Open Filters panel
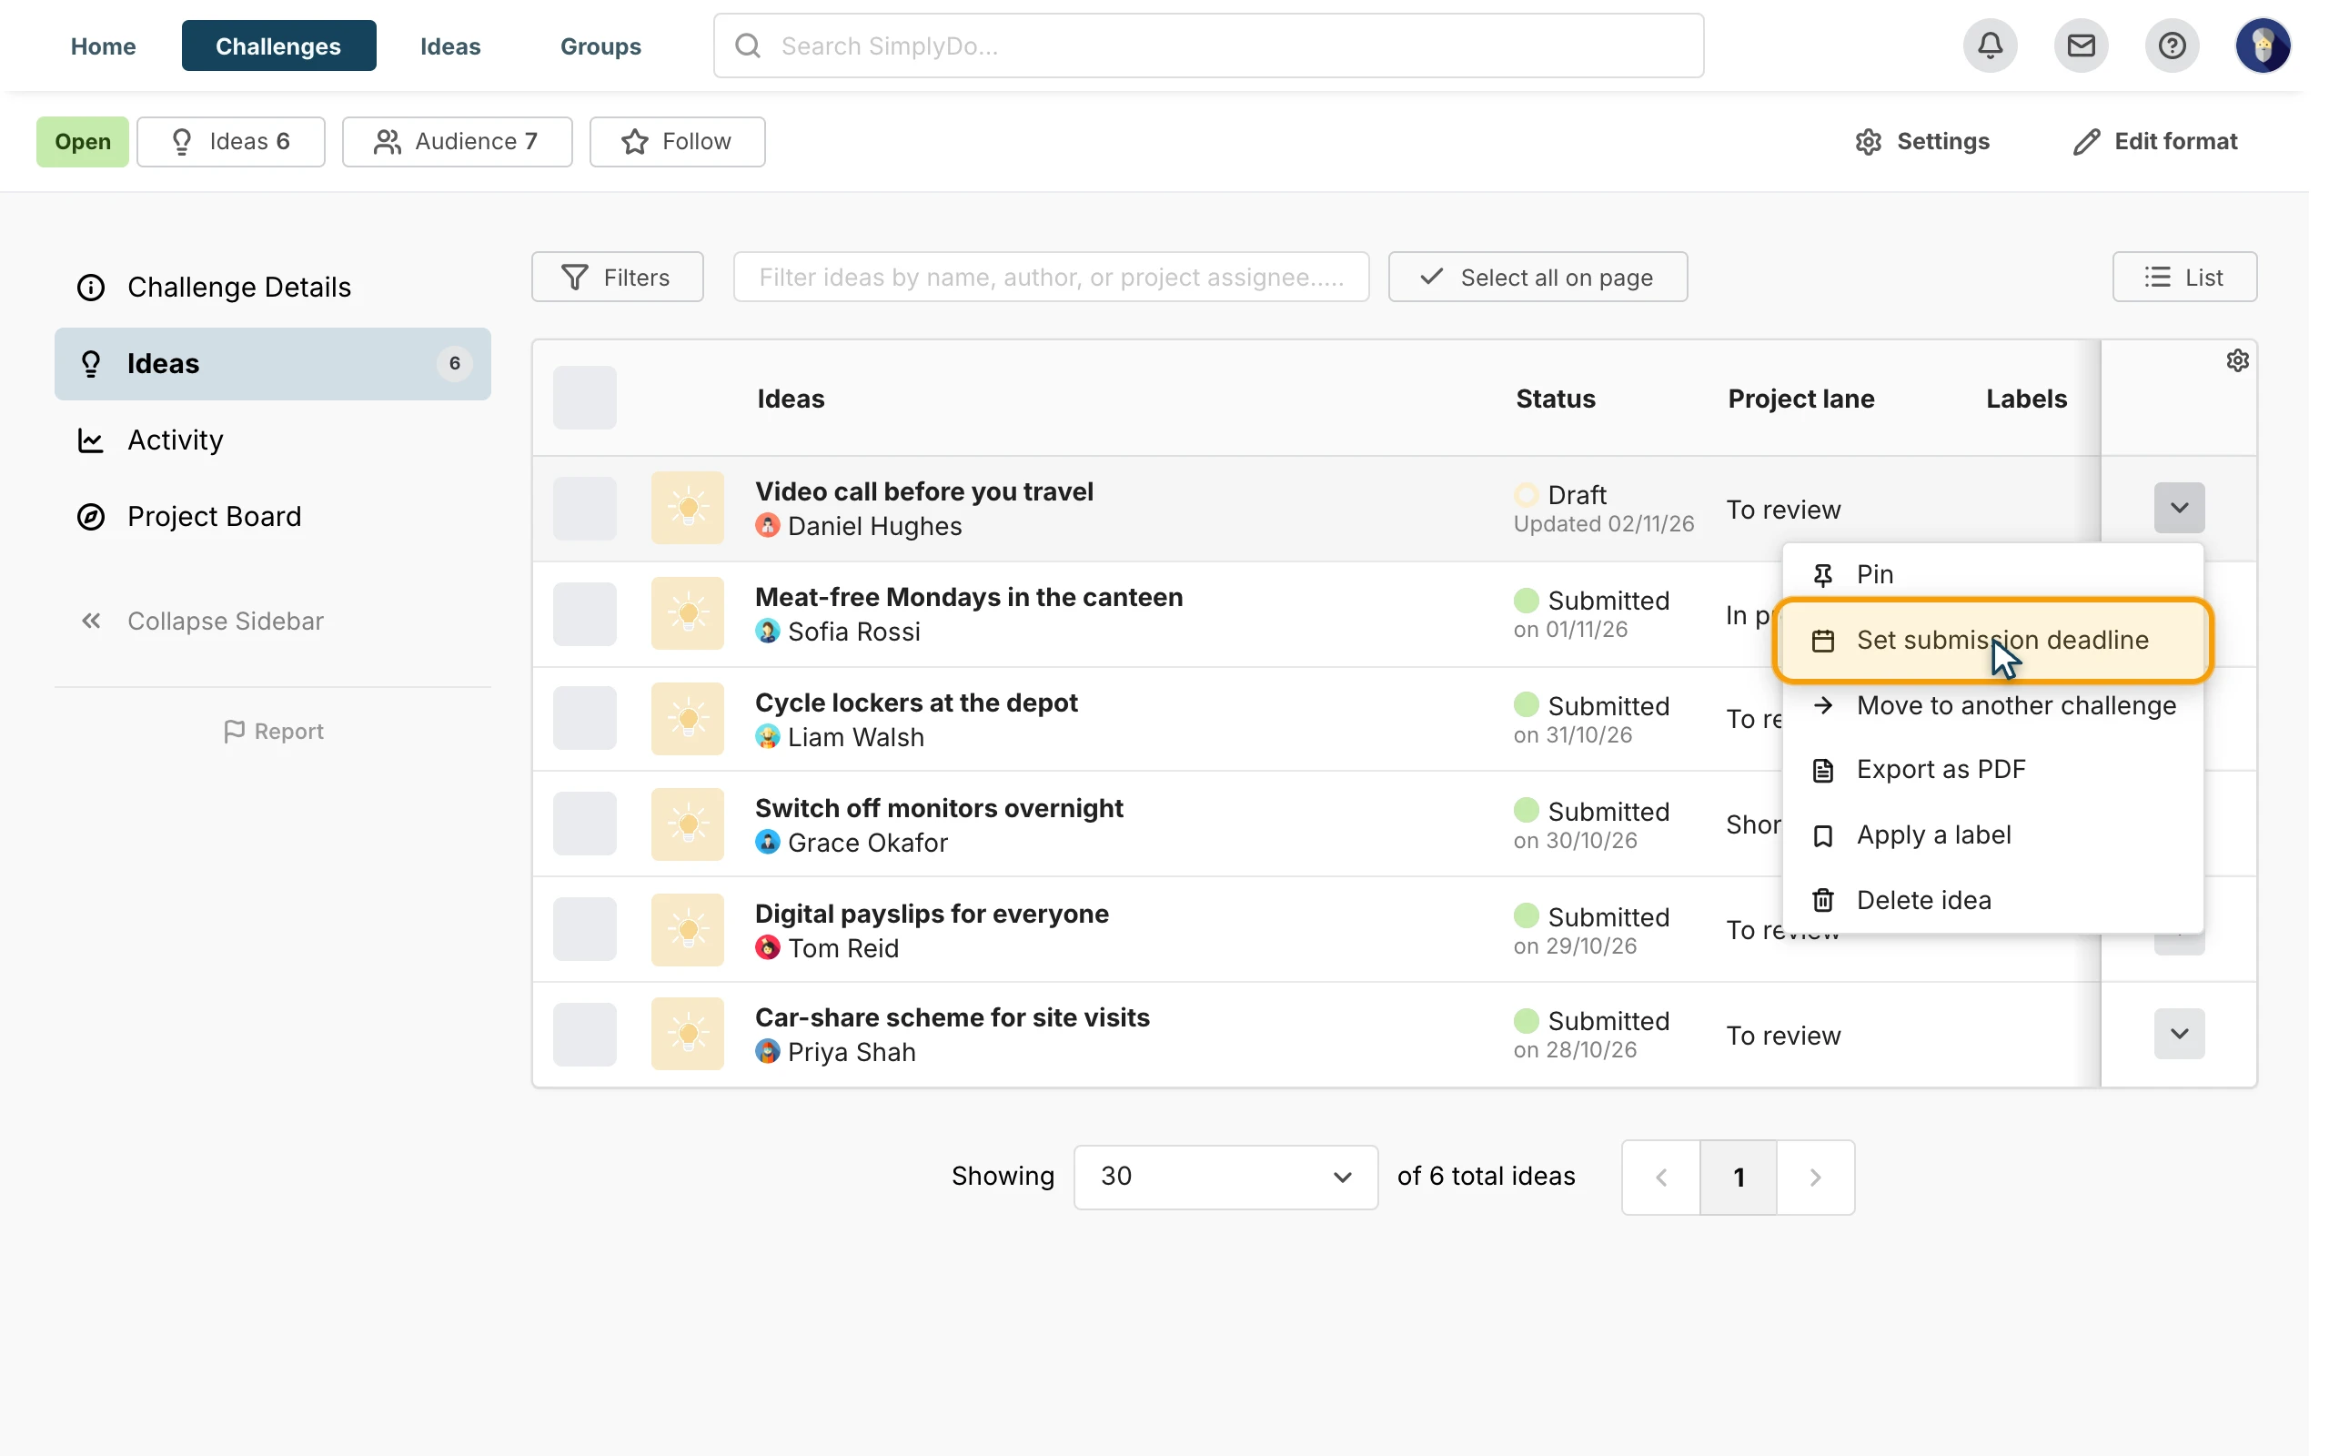 point(617,278)
